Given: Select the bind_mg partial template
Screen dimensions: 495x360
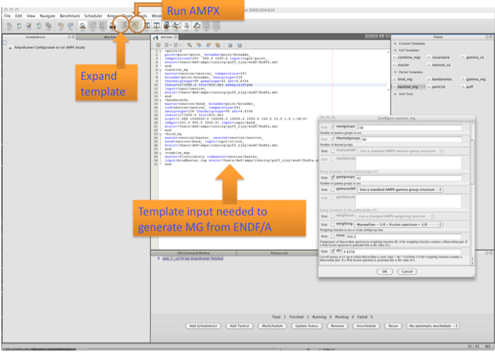Looking at the screenshot, I should click(402, 79).
